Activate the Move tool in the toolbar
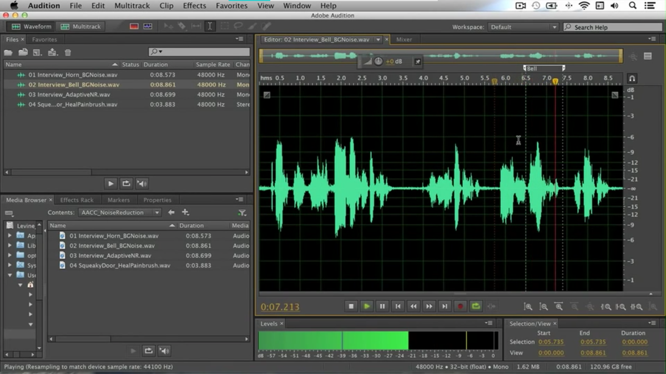The height and width of the screenshot is (374, 666). [x=168, y=26]
